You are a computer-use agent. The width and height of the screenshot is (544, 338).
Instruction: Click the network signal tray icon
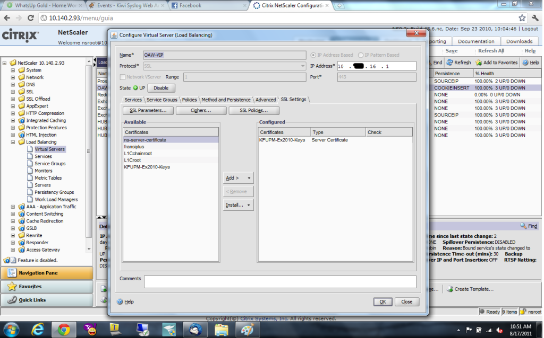(x=489, y=330)
